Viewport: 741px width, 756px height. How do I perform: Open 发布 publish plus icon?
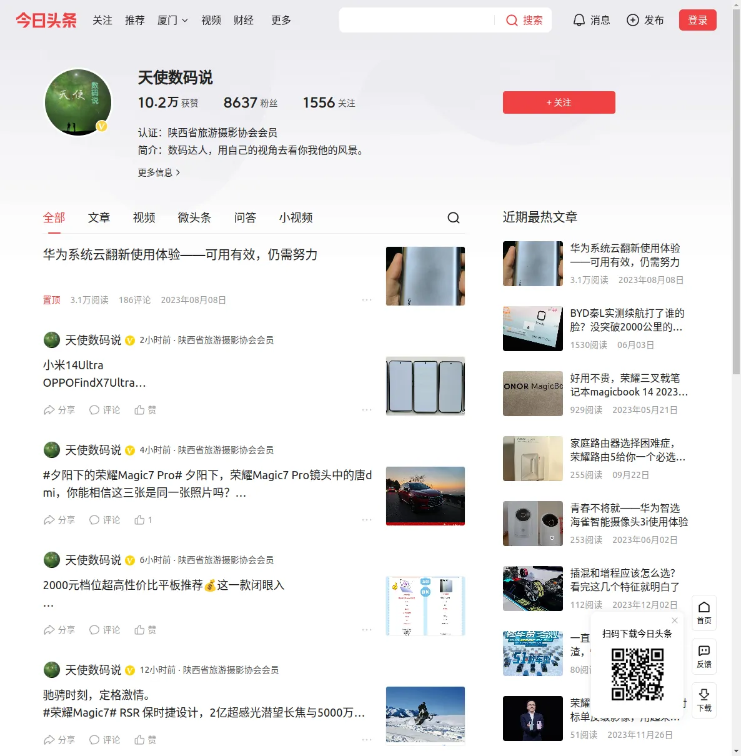point(645,20)
